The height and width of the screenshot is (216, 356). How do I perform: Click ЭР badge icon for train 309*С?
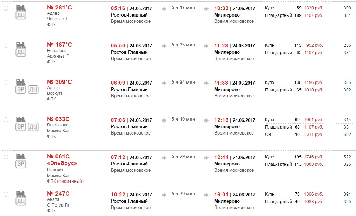coord(21,90)
